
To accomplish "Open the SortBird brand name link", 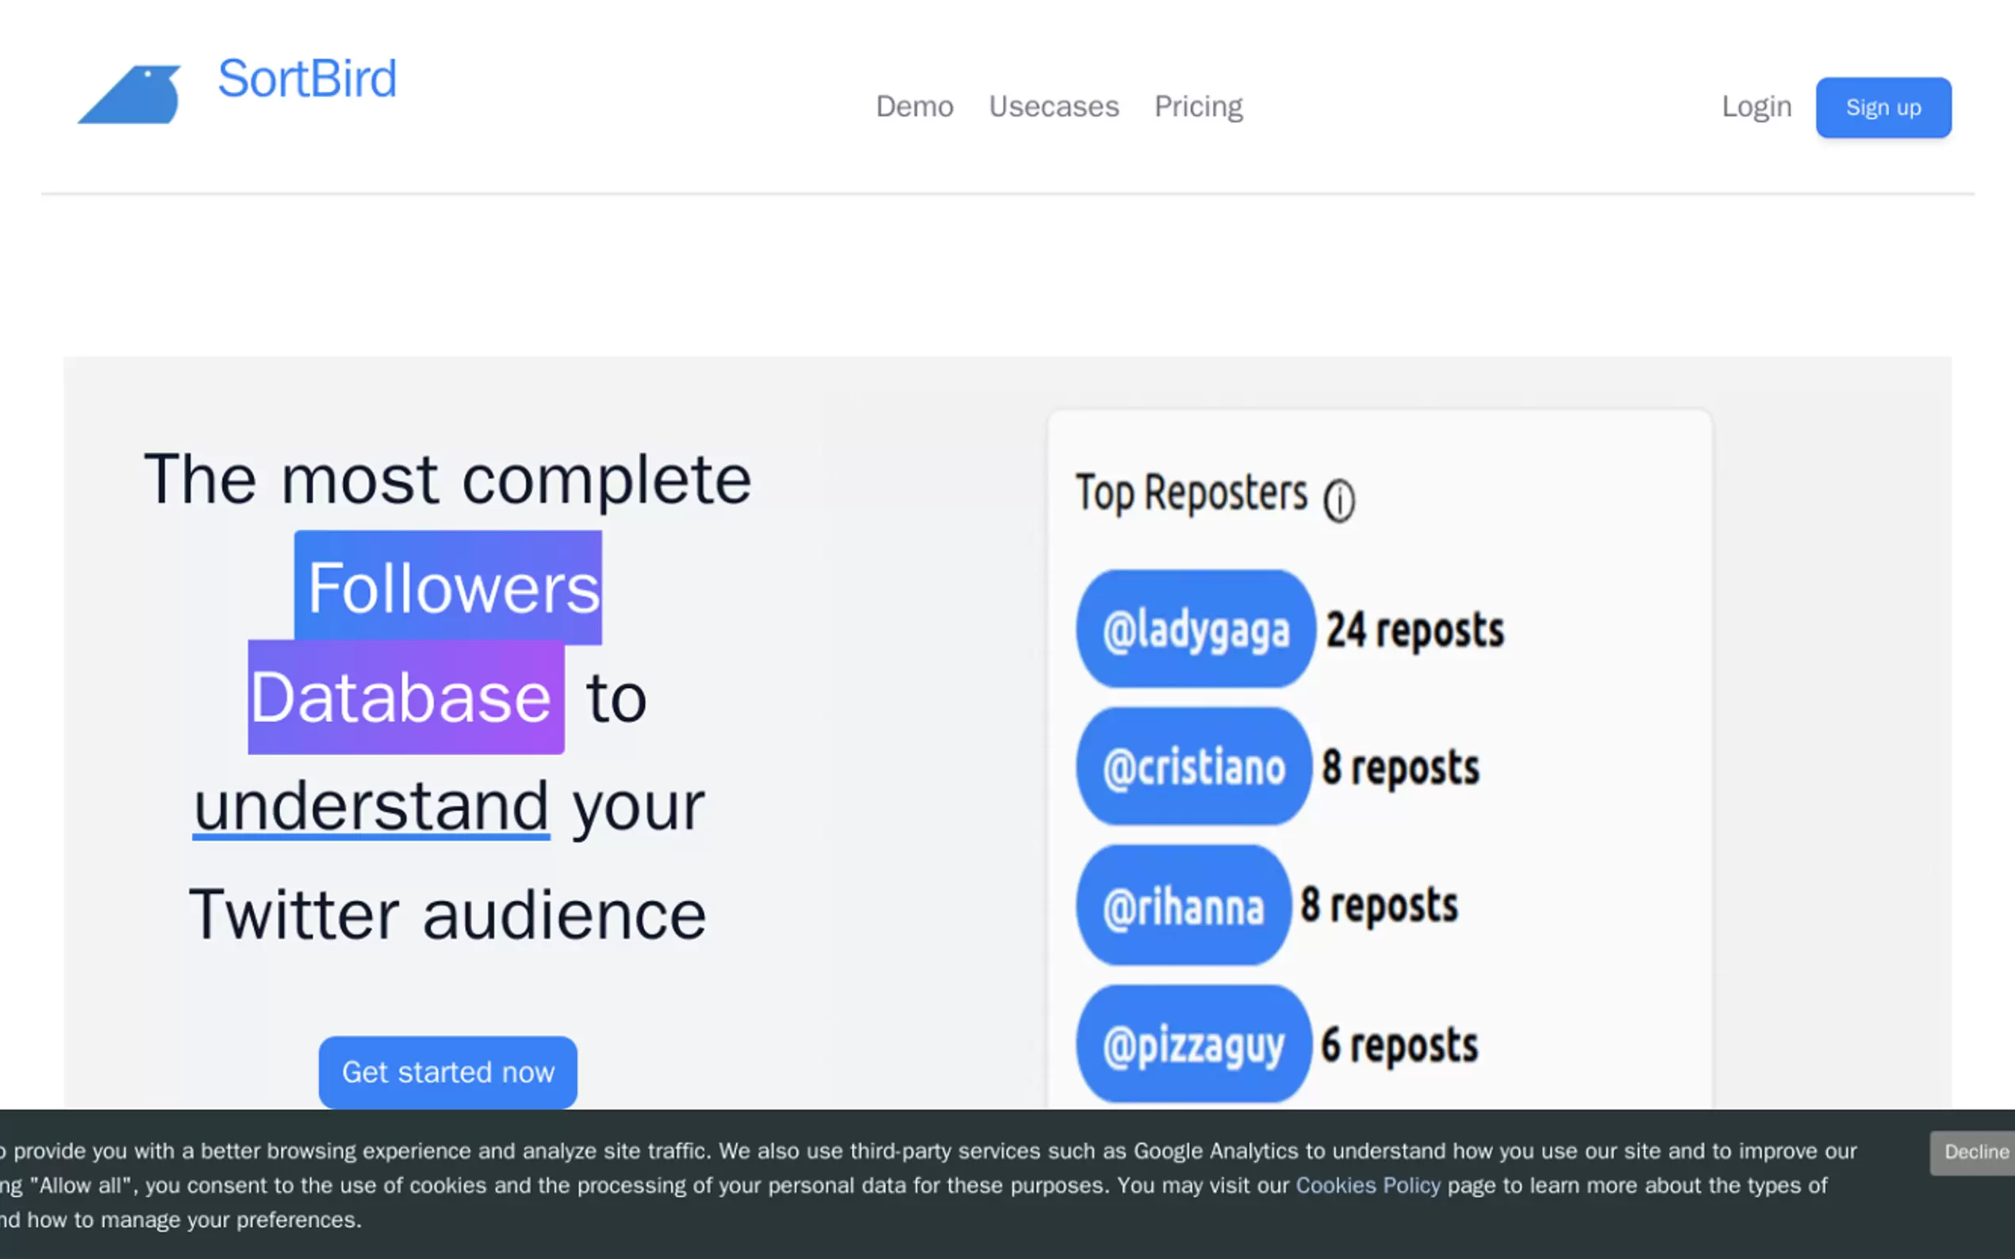I will [x=306, y=79].
